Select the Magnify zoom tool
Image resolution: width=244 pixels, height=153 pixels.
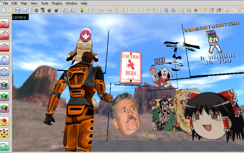pyautogui.click(x=5, y=35)
